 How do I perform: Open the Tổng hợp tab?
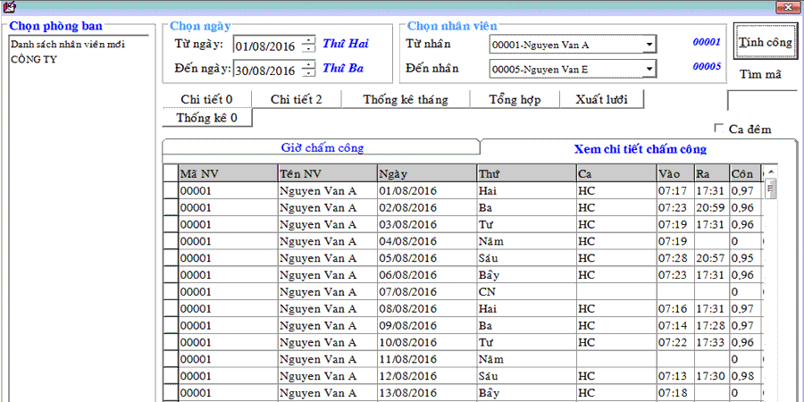click(515, 99)
